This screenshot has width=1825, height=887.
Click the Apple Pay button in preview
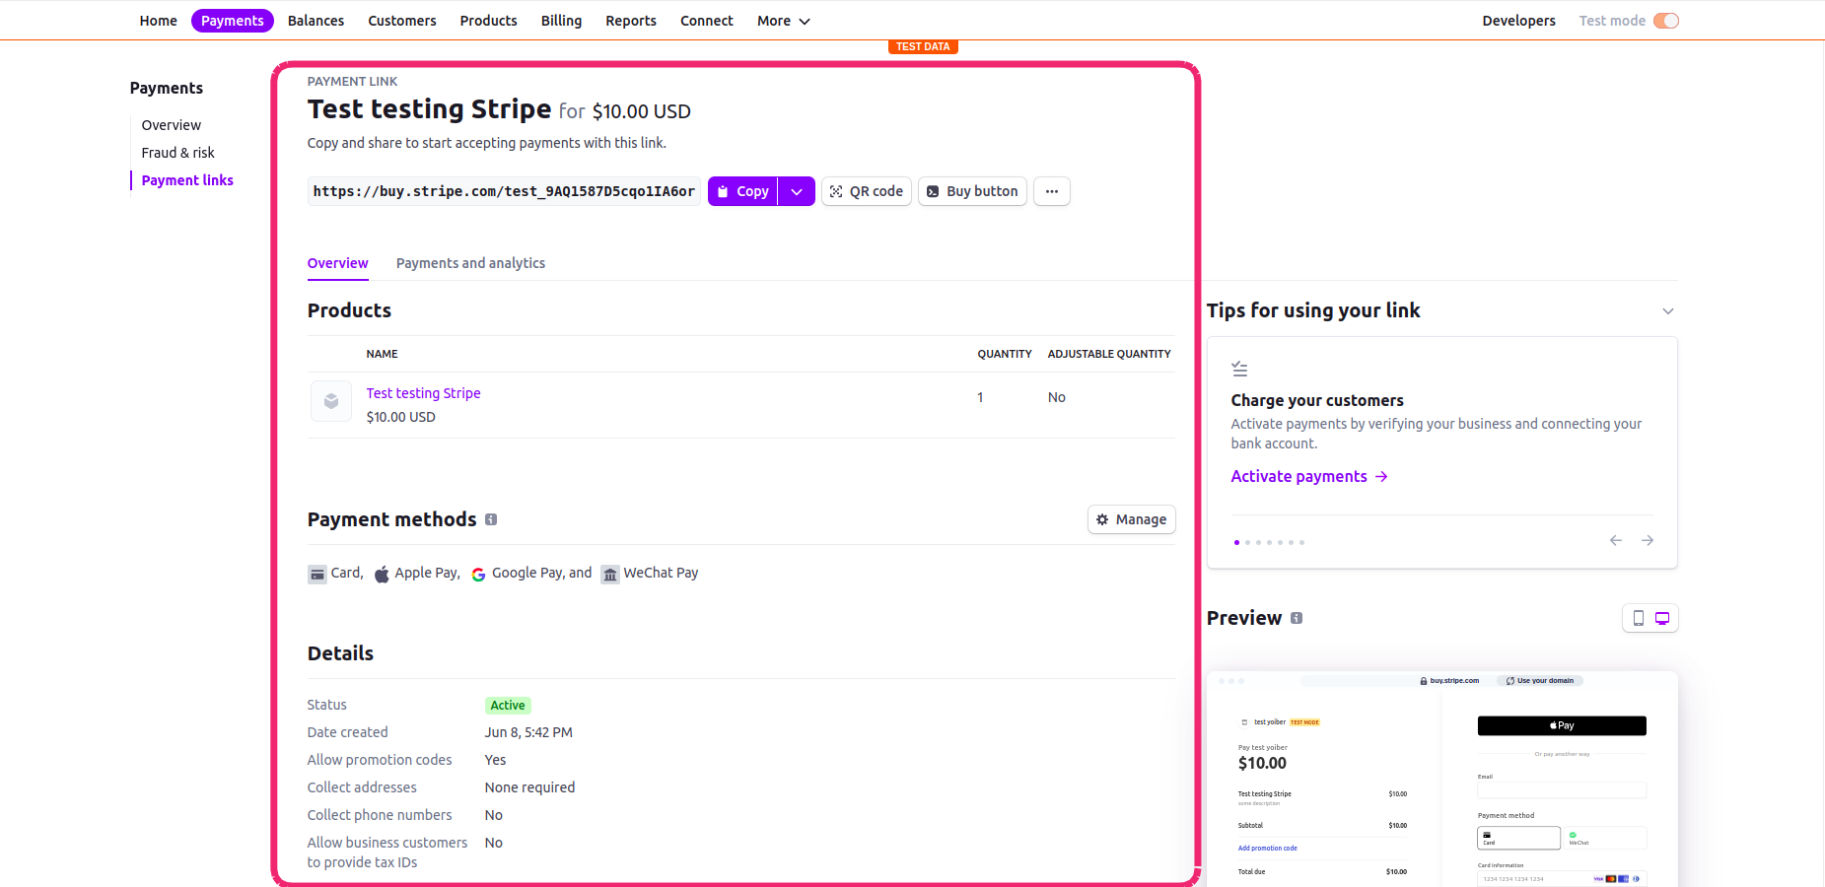click(1562, 725)
